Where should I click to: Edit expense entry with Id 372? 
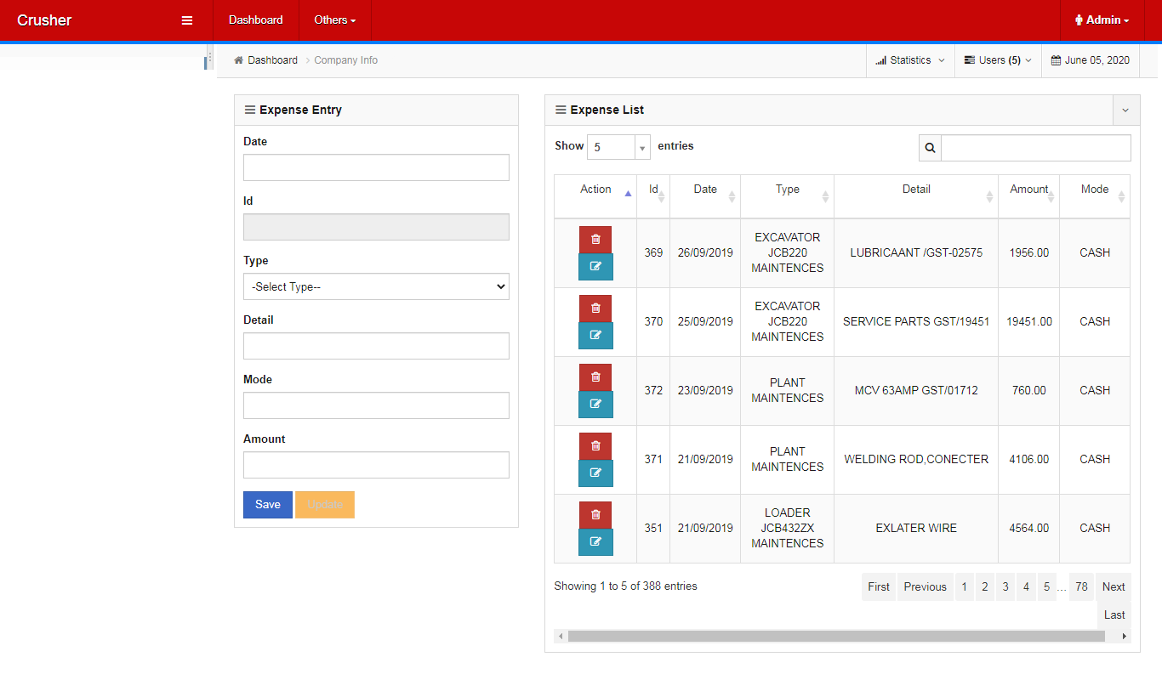point(595,405)
